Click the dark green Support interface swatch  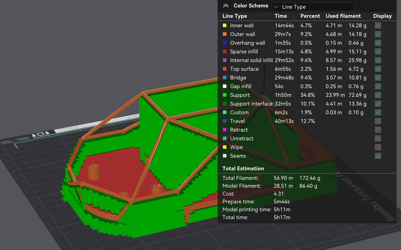pos(225,104)
